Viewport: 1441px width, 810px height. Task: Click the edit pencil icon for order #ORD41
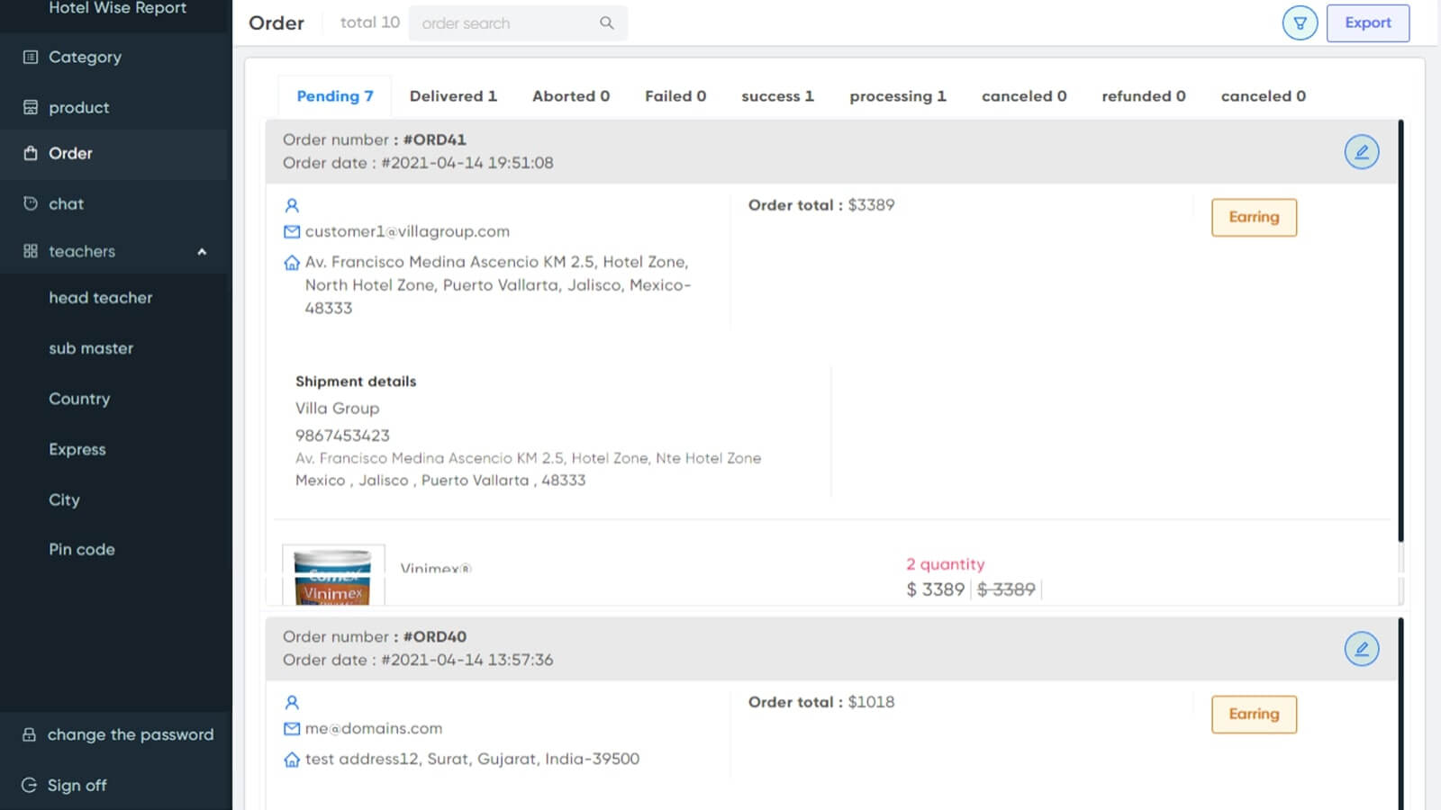1361,152
